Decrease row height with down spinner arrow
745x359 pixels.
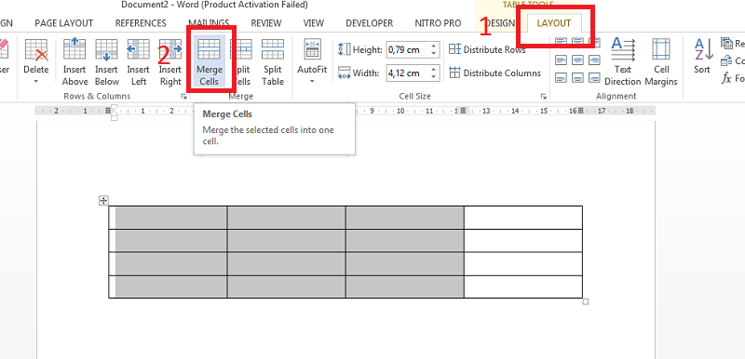click(434, 53)
